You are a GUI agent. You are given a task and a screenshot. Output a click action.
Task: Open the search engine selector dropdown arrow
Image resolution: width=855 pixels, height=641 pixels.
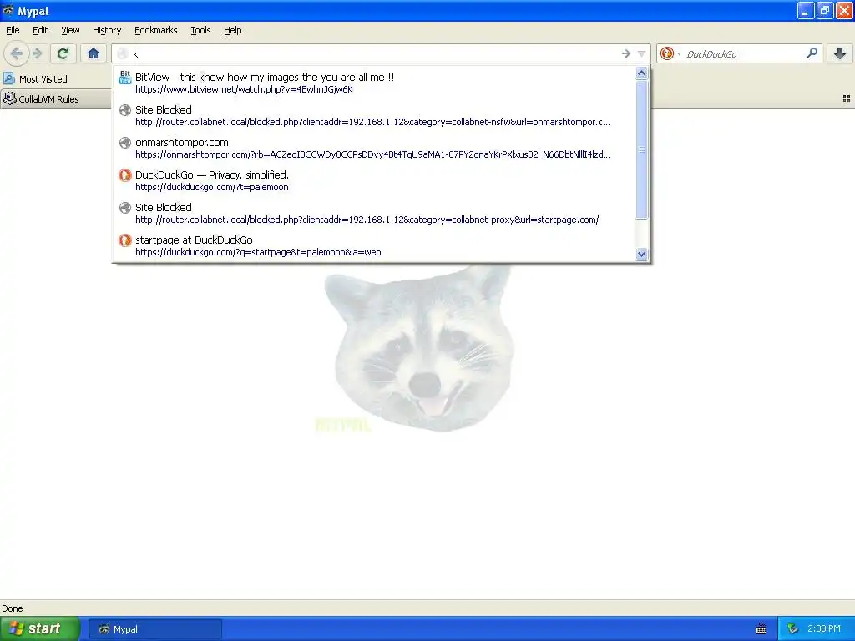[x=679, y=53]
